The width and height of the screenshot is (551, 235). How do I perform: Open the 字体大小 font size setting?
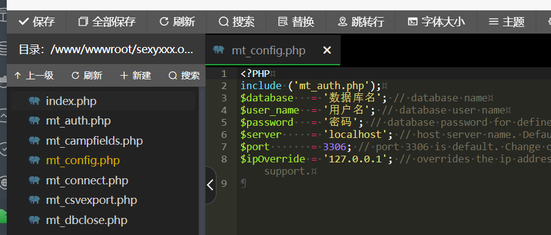click(x=436, y=22)
